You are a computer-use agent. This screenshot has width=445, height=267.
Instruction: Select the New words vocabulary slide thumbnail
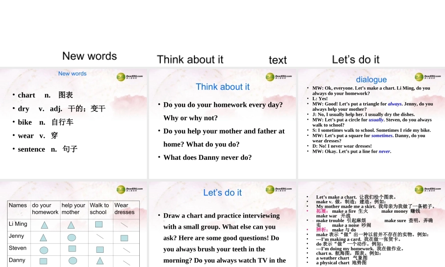(x=73, y=124)
